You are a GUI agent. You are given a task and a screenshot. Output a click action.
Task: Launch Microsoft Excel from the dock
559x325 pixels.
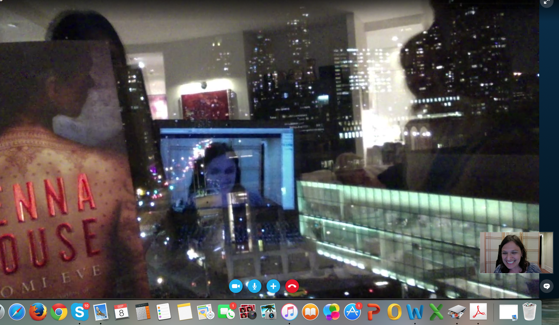(436, 312)
